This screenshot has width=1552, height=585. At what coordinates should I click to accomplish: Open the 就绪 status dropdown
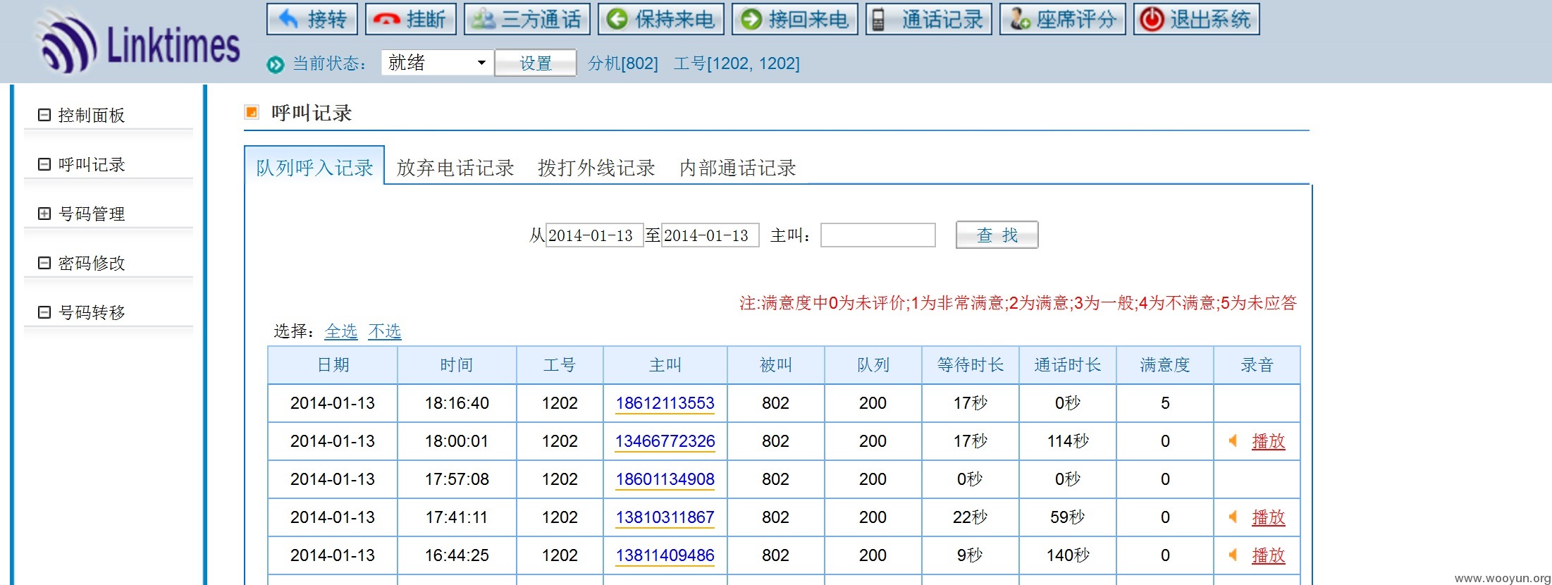click(x=437, y=63)
